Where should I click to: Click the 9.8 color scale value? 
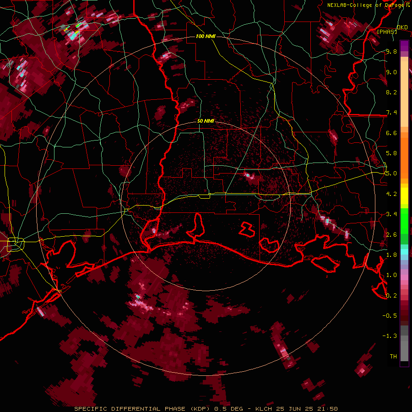[391, 51]
